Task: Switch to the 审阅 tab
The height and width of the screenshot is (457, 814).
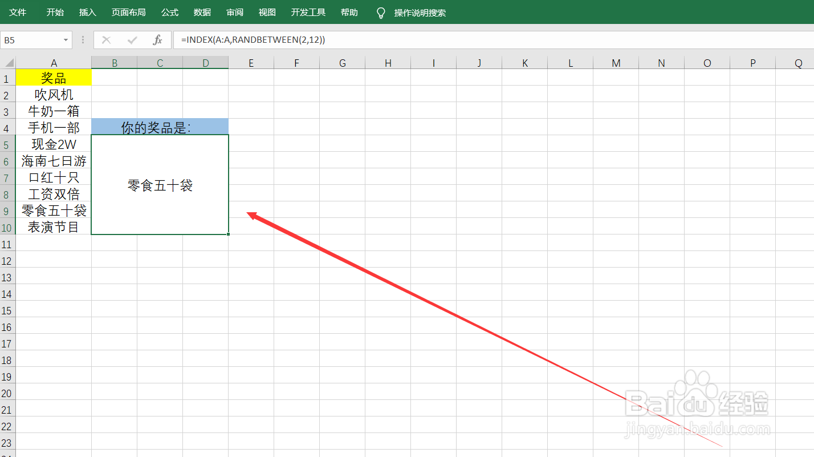Action: (x=235, y=13)
